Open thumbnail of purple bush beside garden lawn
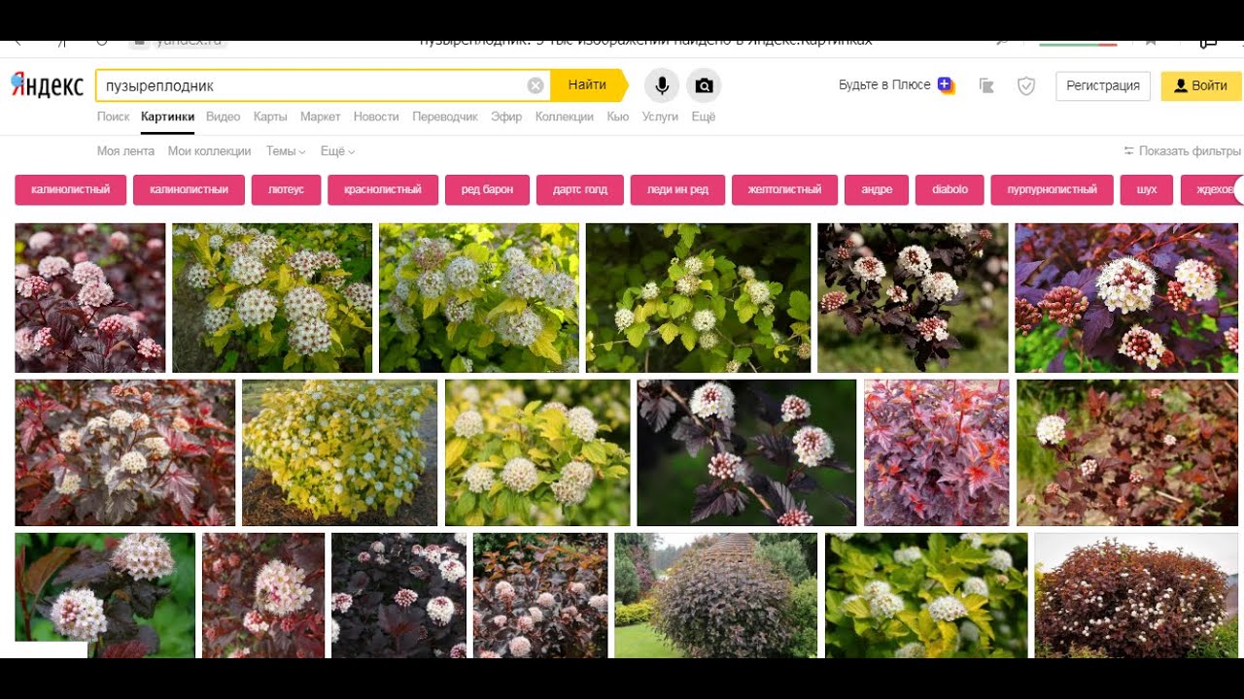 coord(715,595)
